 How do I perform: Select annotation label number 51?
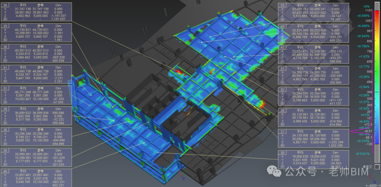[x=314, y=76]
